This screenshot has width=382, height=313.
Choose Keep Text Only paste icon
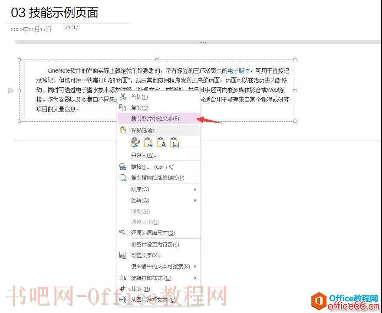click(x=161, y=143)
